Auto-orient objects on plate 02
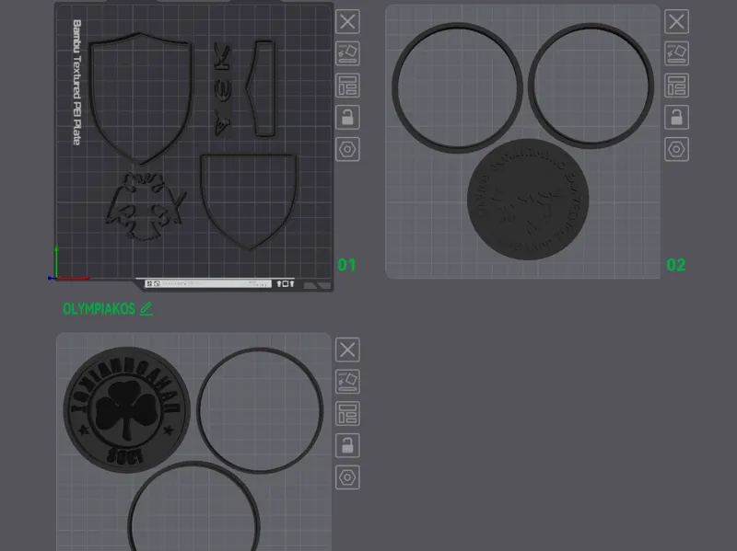This screenshot has width=737, height=551. [676, 53]
